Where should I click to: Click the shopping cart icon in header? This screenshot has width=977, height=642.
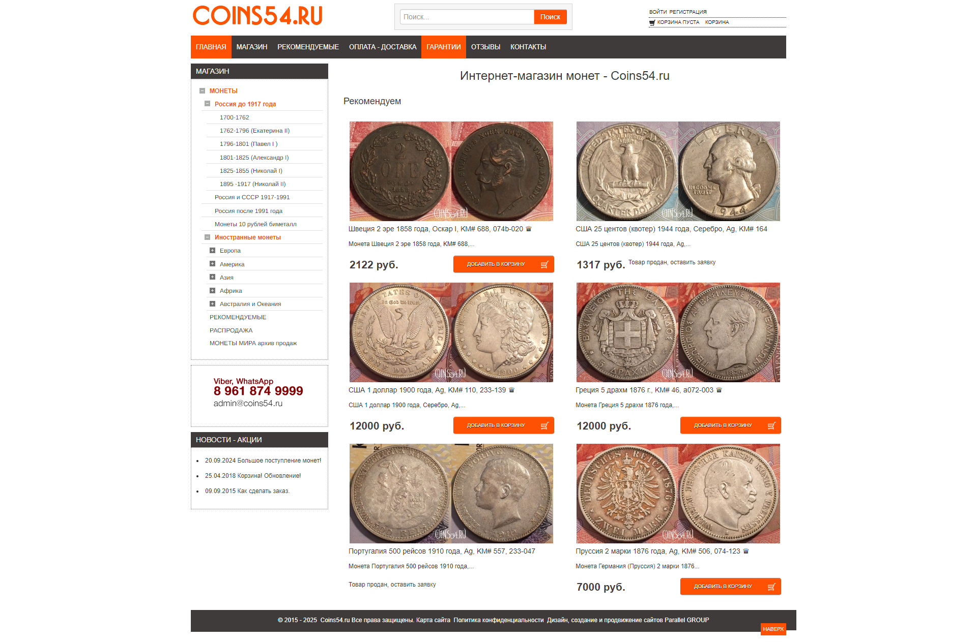(652, 22)
